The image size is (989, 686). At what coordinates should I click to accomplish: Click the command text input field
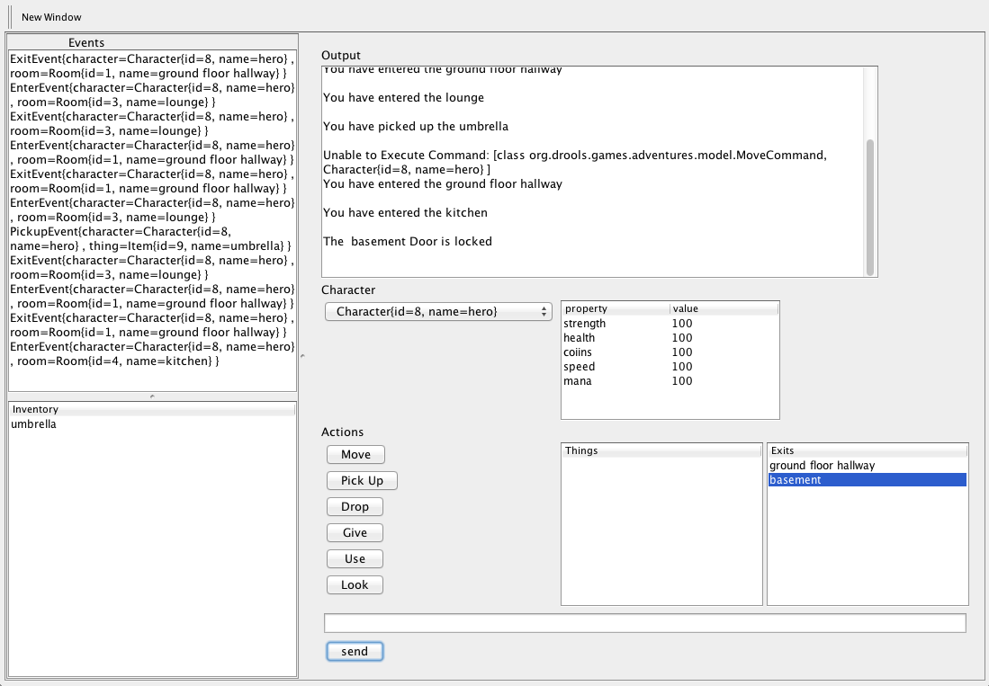pyautogui.click(x=644, y=623)
